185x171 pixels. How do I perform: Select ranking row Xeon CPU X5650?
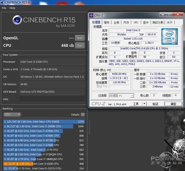coord(44,122)
